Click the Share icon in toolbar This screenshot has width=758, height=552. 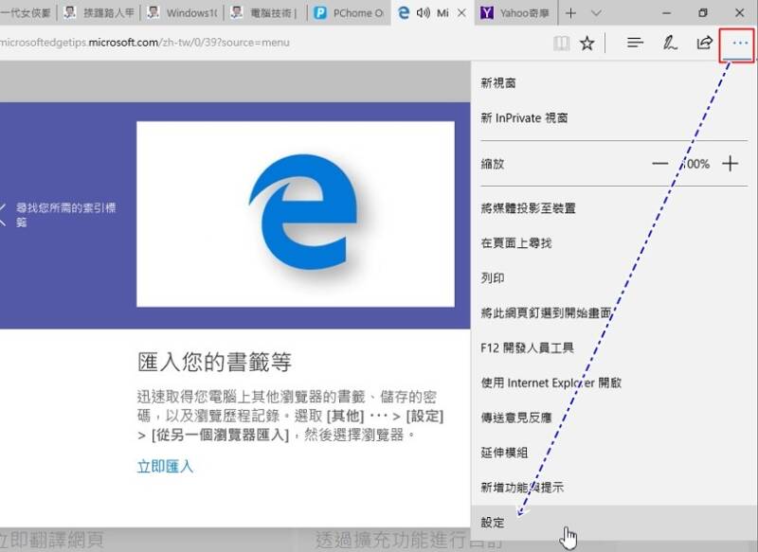click(704, 43)
